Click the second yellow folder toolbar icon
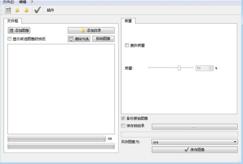Viewport: 243px width, 164px height. 26,10
